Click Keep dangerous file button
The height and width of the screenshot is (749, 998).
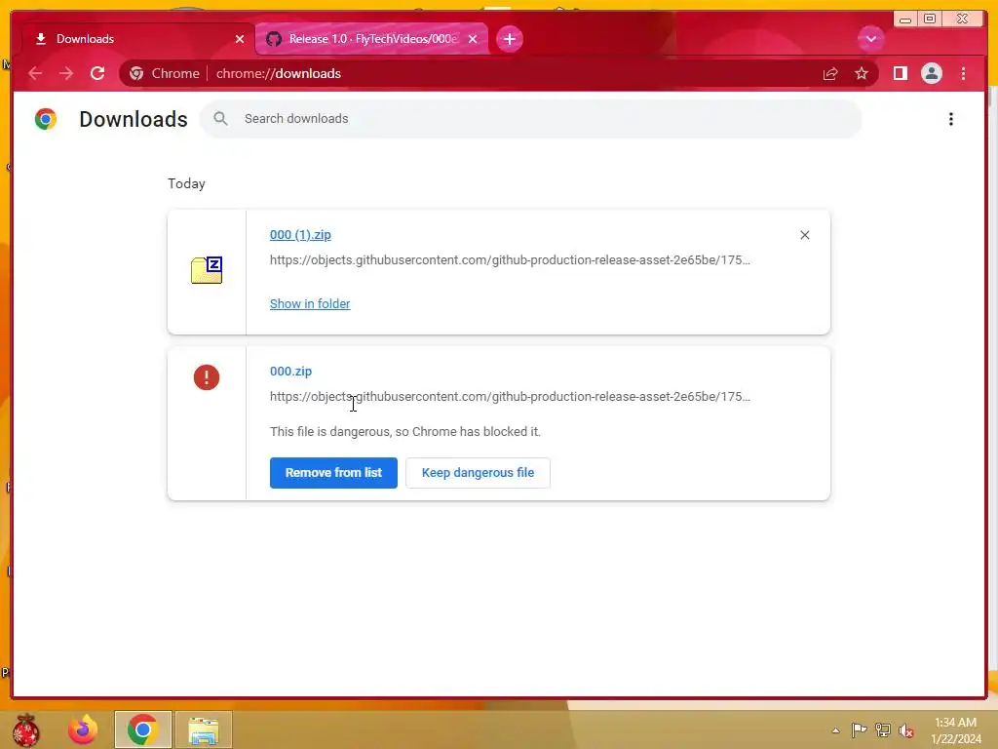click(x=478, y=473)
